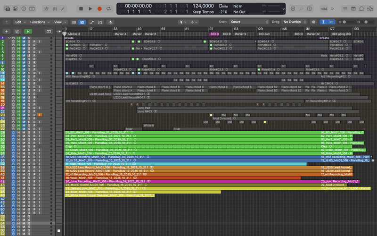377x236 pixels.
Task: Enable Cycle mode in the transport
Action: [x=109, y=8]
